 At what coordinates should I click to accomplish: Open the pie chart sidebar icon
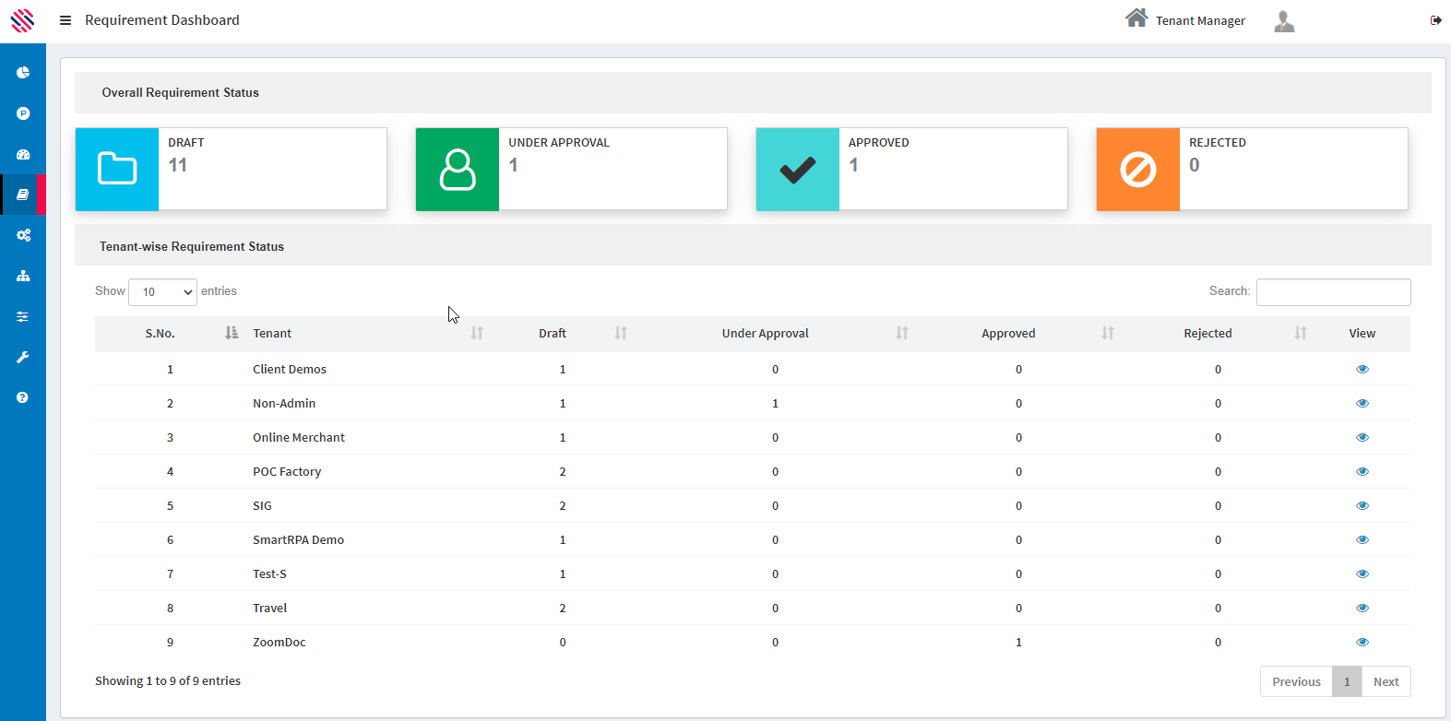pyautogui.click(x=23, y=72)
